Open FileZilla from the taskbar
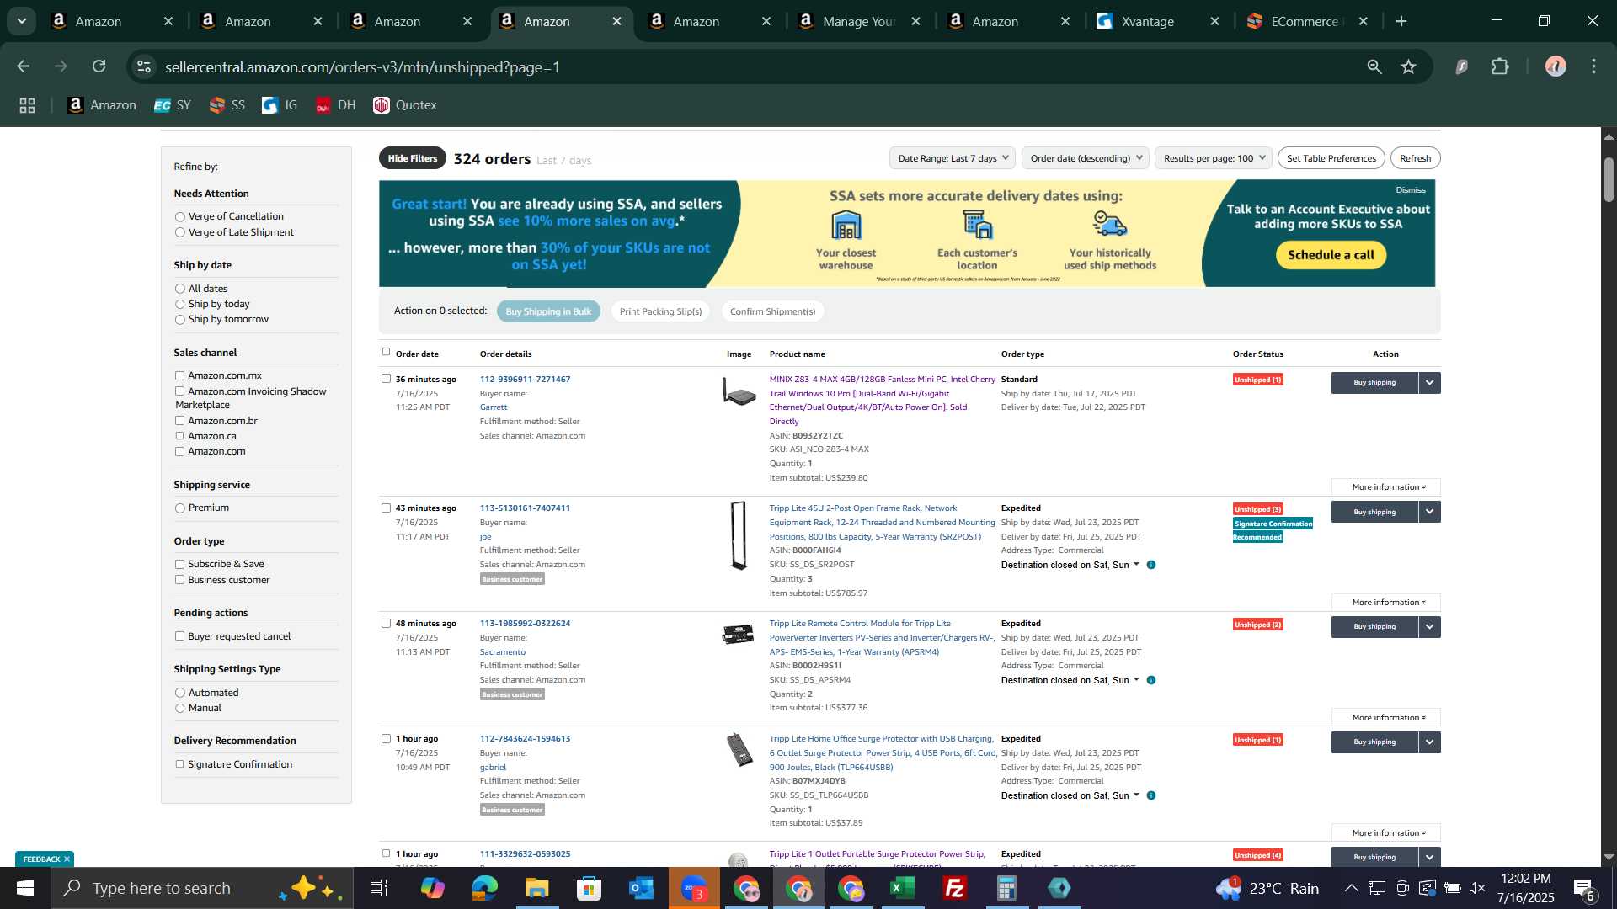Image resolution: width=1617 pixels, height=909 pixels. tap(954, 888)
